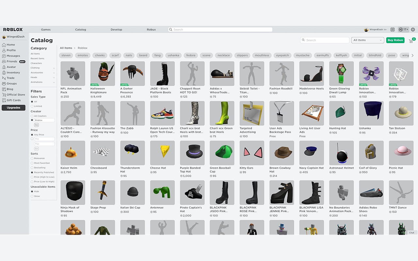
Task: Open the Upgrades link in the sidebar
Action: tap(13, 107)
